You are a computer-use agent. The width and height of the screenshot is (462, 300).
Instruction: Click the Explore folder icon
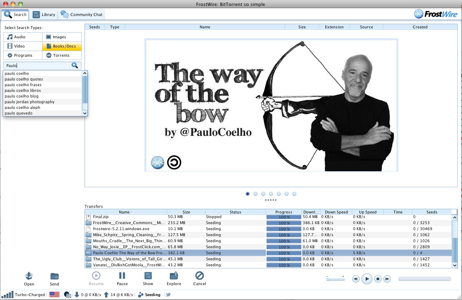pyautogui.click(x=174, y=276)
